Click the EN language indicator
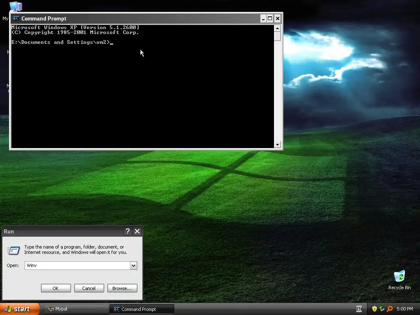Viewport: 420px width, 315px height. coord(359,309)
